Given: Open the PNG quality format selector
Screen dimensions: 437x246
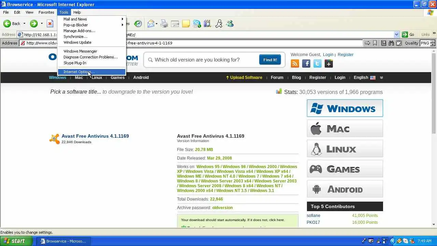Looking at the screenshot, I should click(428, 43).
